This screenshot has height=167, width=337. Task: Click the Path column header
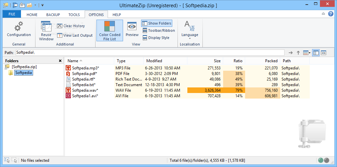click(x=295, y=61)
